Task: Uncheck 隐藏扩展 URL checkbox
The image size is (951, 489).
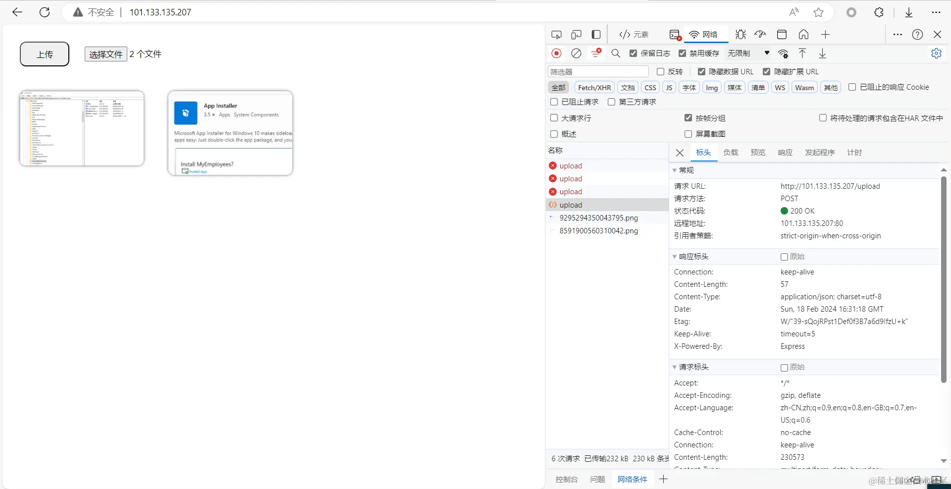Action: (x=767, y=72)
